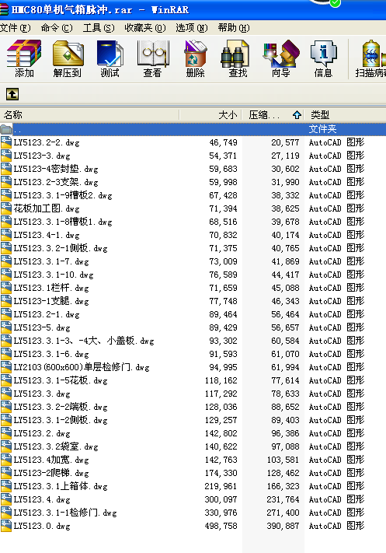
Task: Click size value 300,097
Action: pos(221,499)
